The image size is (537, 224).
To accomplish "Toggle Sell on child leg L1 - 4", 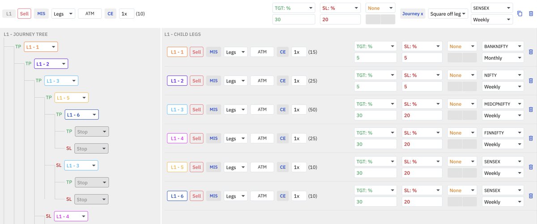I will (196, 138).
